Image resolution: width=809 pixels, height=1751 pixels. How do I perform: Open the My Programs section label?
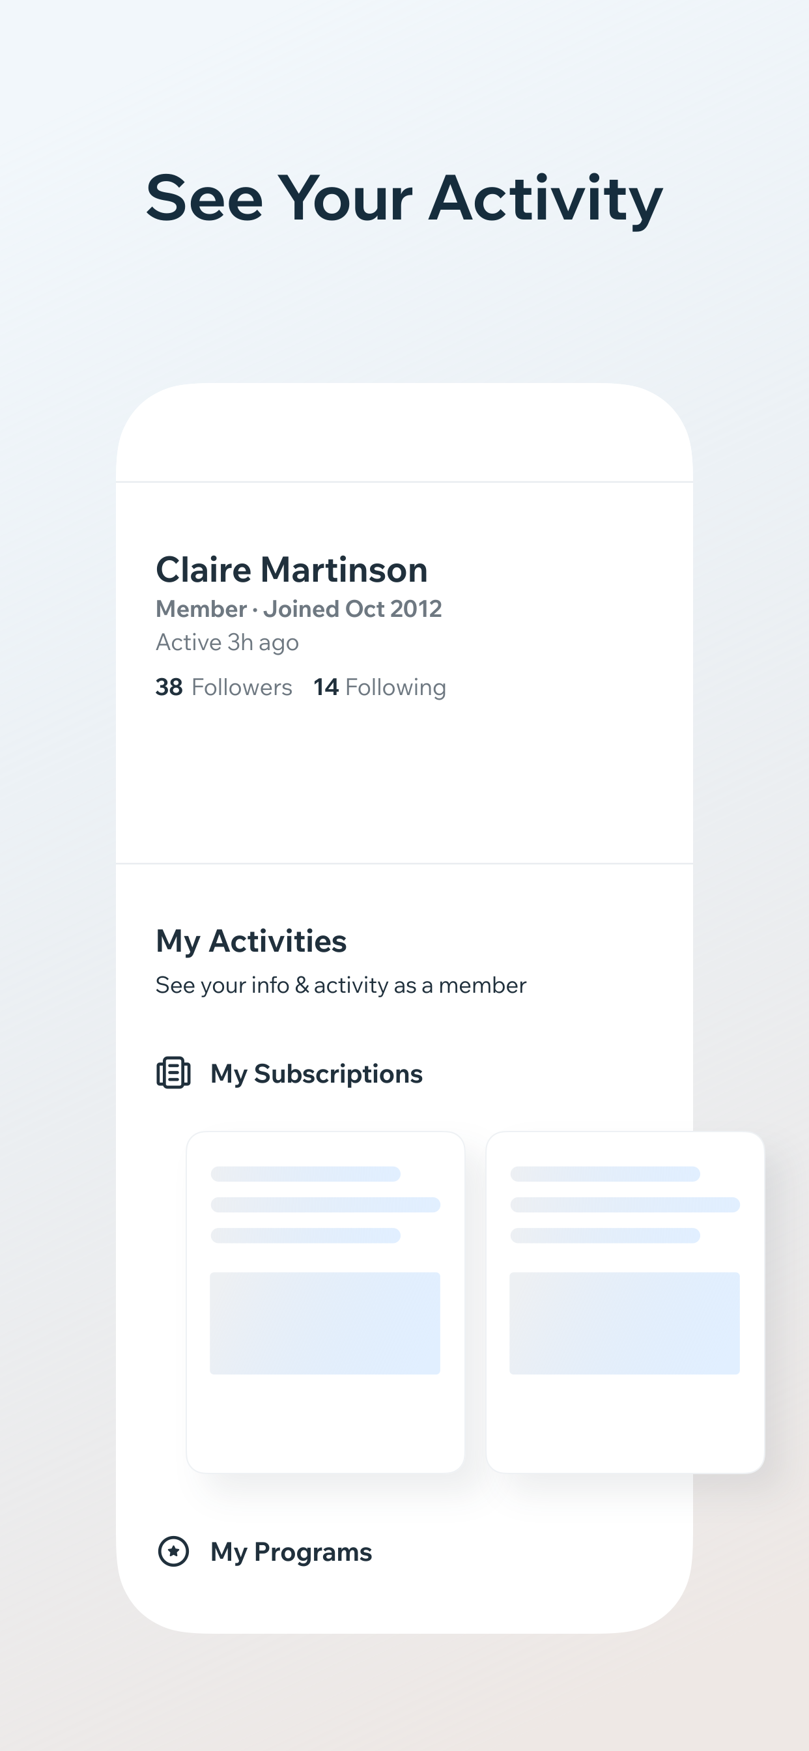(291, 1552)
